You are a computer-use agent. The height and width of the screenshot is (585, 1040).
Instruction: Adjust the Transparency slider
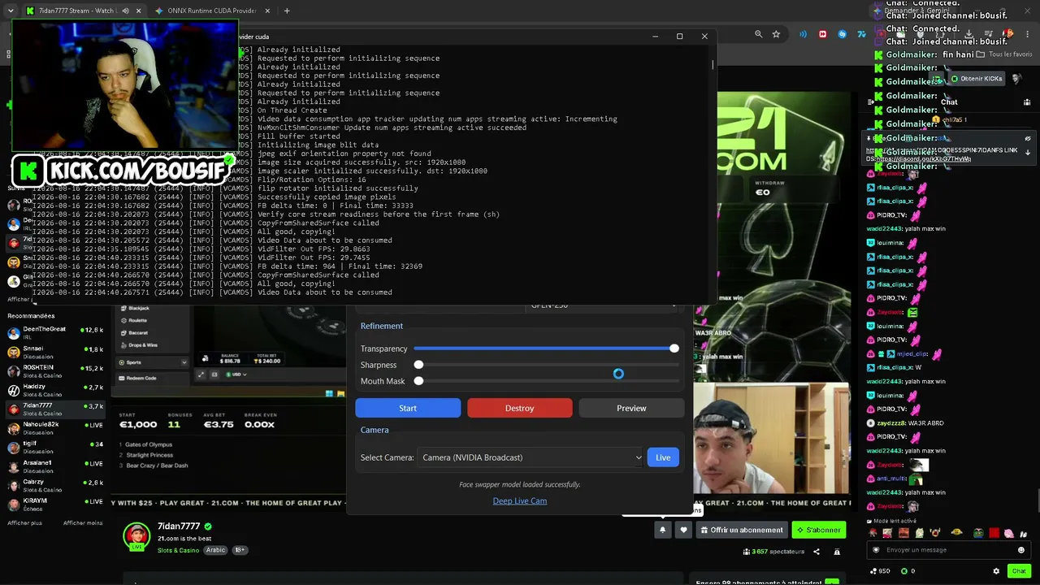coord(546,349)
